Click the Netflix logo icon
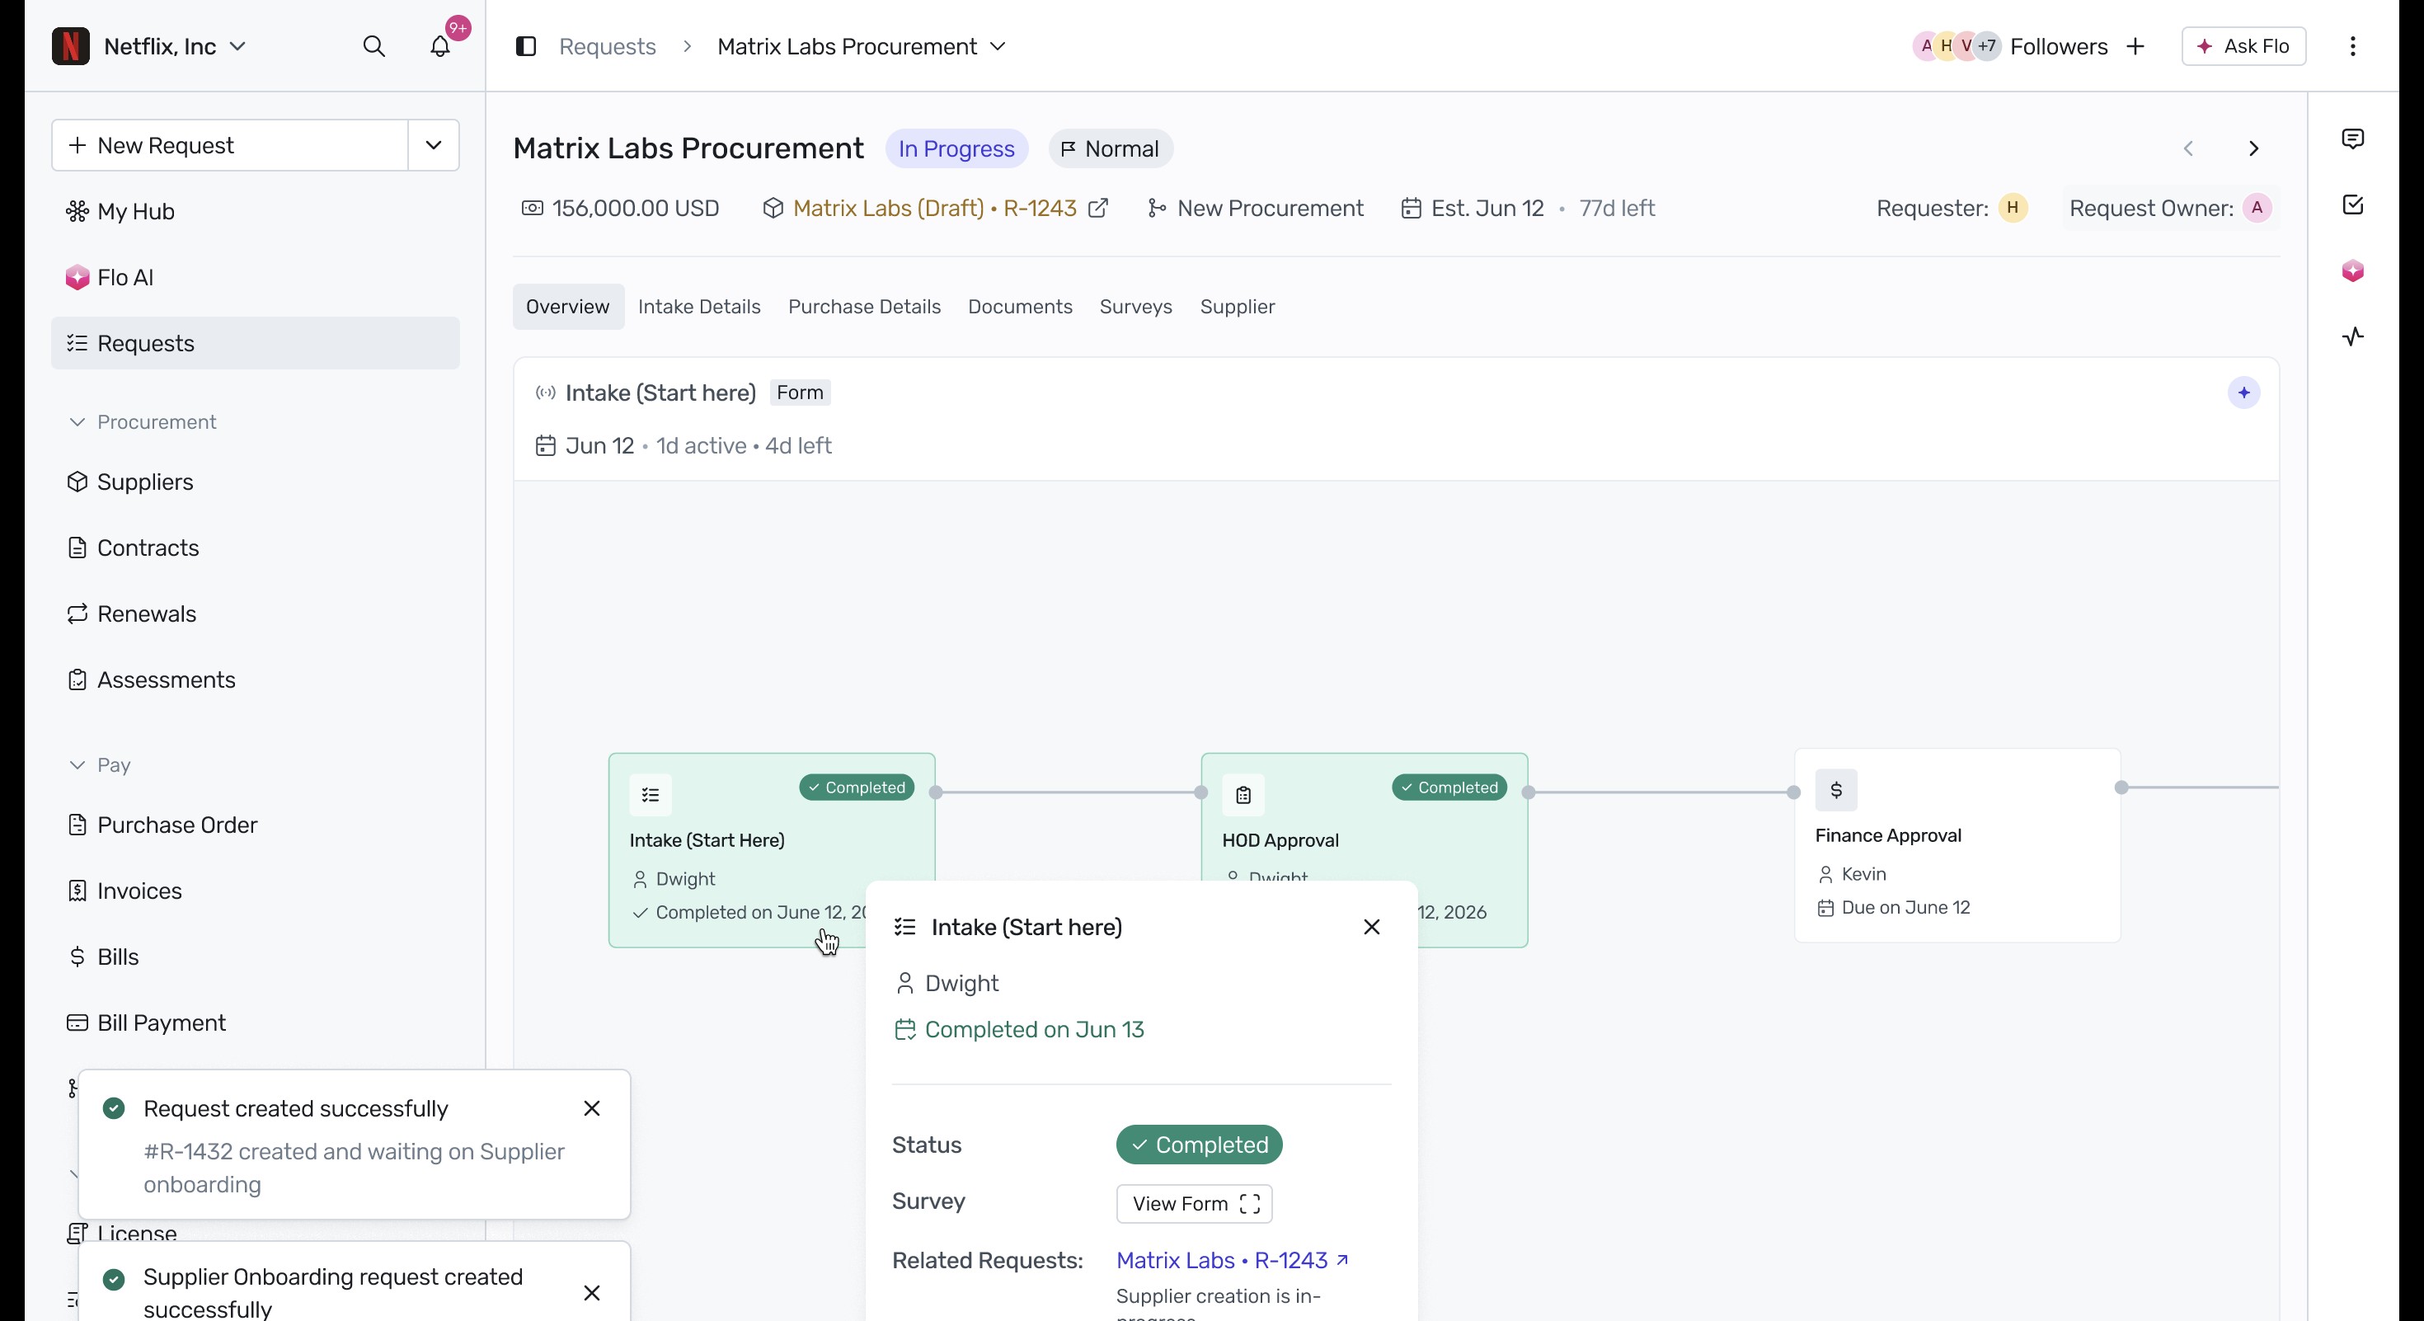This screenshot has height=1321, width=2424. coord(71,46)
